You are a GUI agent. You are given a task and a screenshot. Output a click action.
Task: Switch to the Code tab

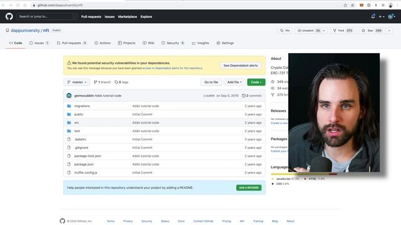coord(16,43)
